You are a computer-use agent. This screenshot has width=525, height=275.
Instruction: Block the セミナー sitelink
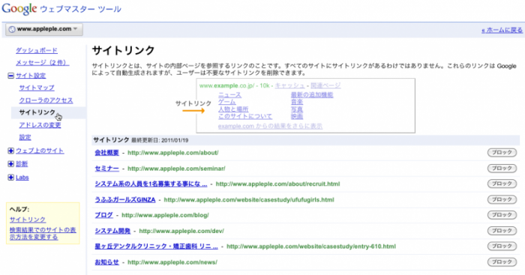[x=502, y=168]
